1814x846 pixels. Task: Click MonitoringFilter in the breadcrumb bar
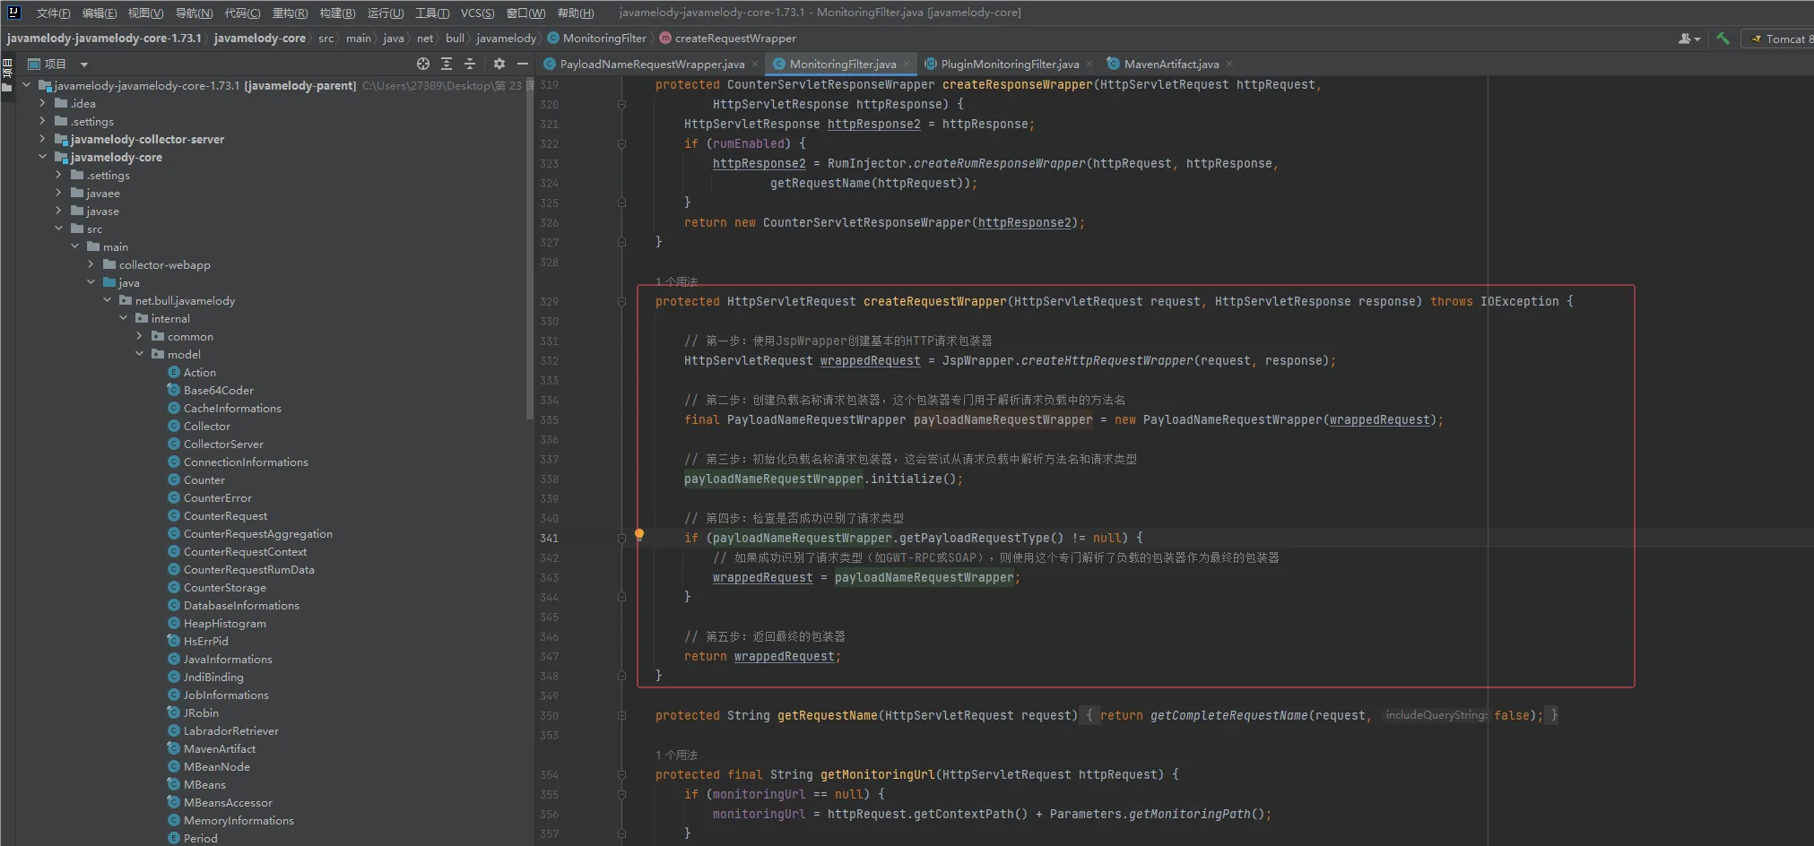point(603,38)
